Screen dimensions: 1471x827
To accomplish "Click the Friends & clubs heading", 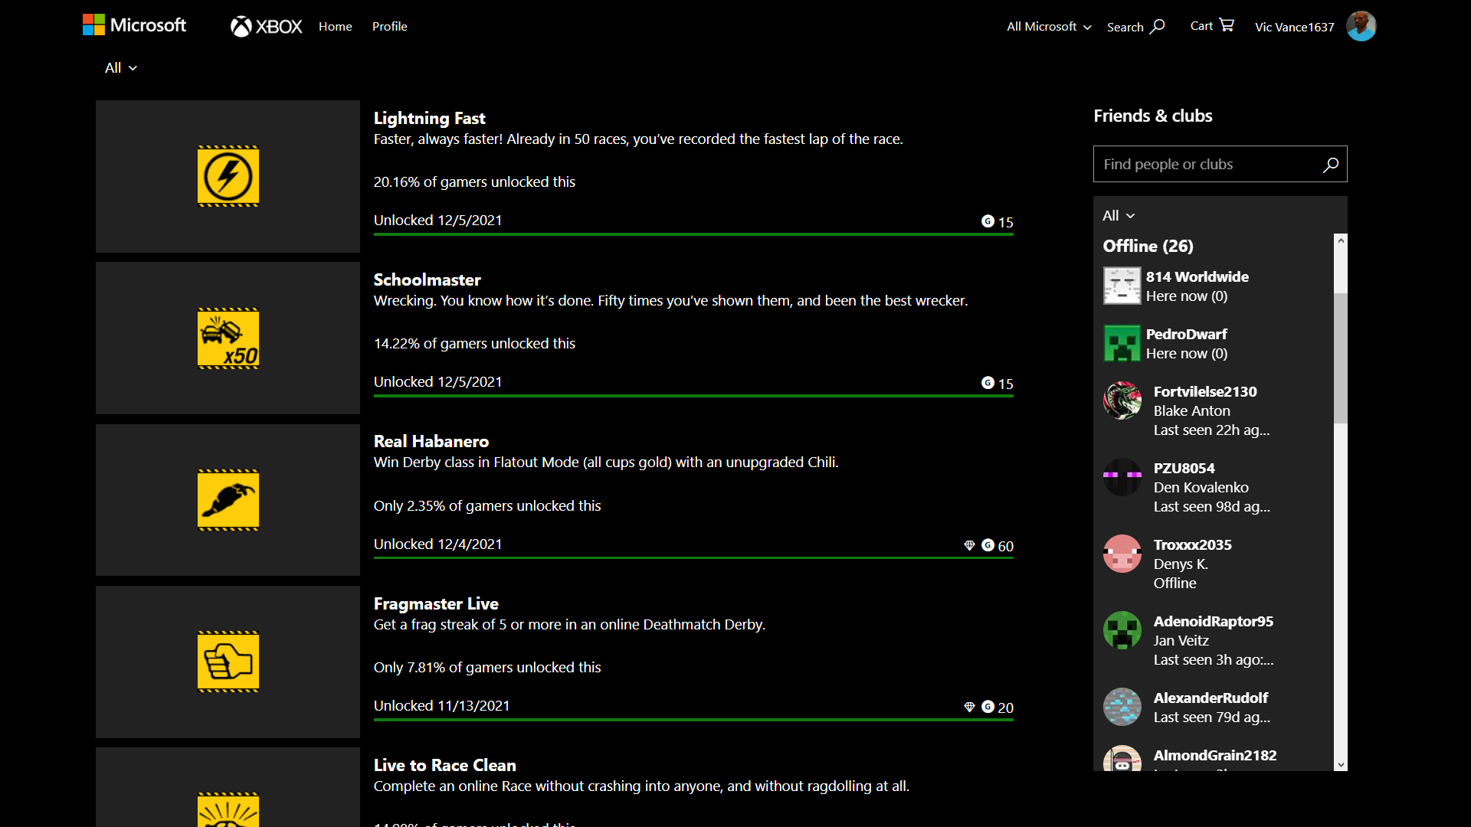I will (1152, 116).
